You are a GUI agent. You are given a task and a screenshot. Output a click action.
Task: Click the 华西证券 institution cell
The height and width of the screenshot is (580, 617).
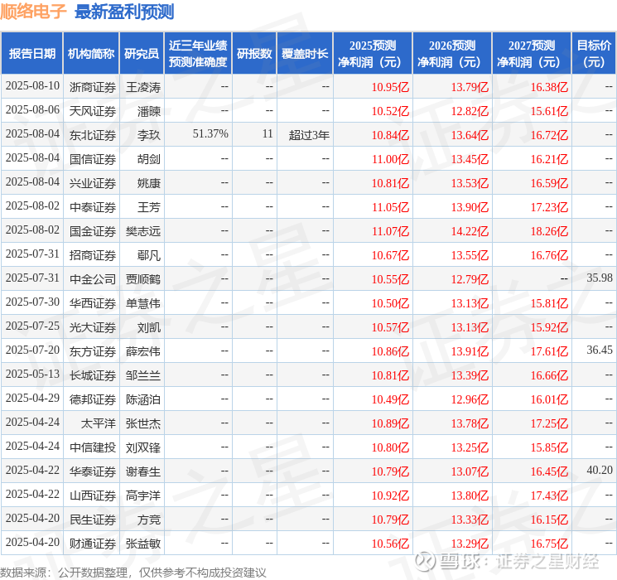[x=93, y=303]
